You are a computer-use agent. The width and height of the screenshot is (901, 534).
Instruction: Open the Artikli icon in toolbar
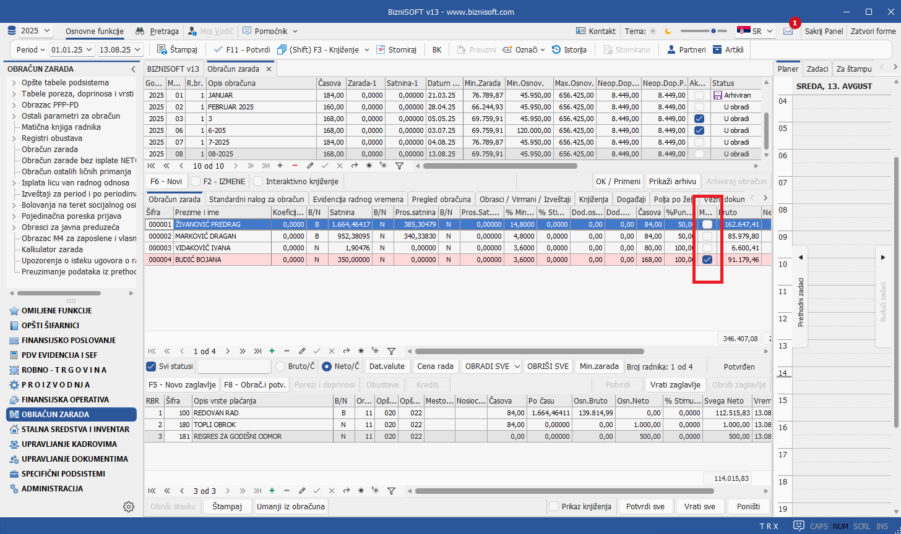717,49
